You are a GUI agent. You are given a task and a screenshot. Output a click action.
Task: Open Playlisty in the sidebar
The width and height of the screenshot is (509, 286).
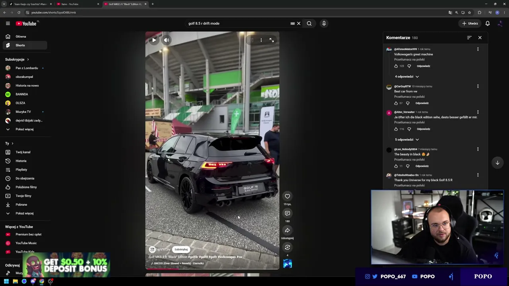tap(25, 170)
